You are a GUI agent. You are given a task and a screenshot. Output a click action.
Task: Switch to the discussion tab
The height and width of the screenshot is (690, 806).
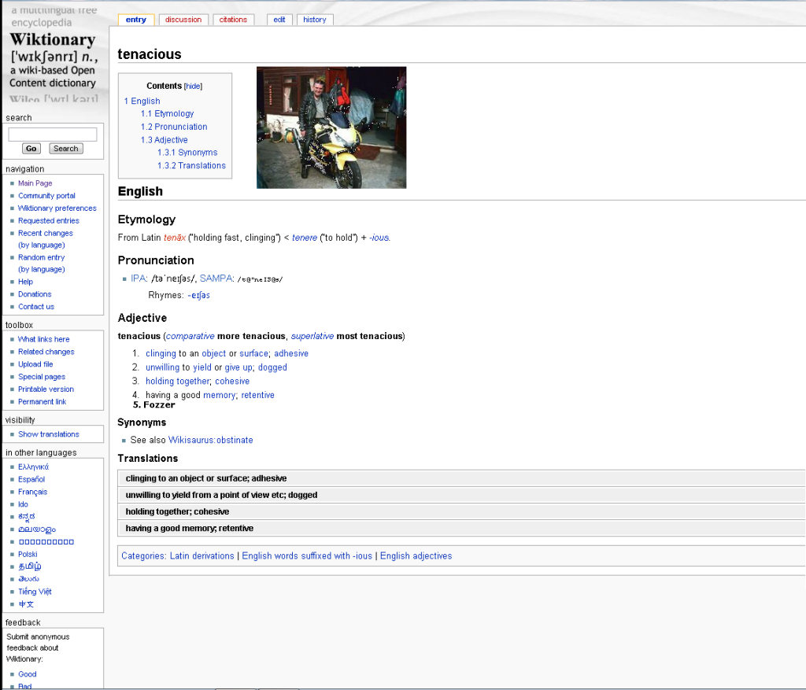pyautogui.click(x=183, y=20)
